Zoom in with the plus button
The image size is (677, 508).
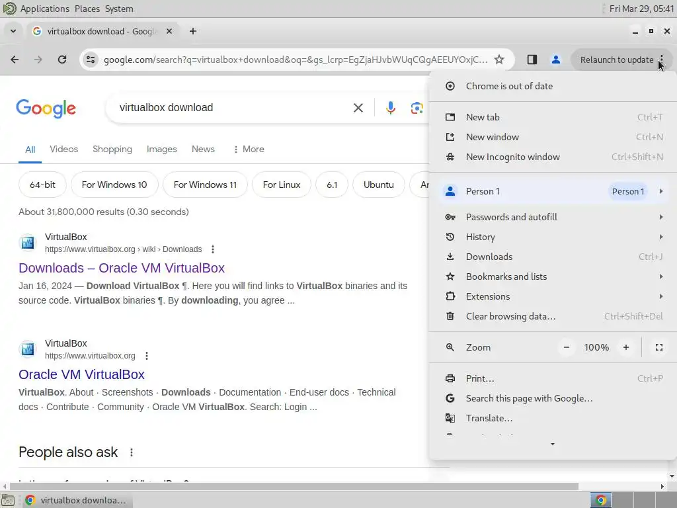pyautogui.click(x=626, y=347)
